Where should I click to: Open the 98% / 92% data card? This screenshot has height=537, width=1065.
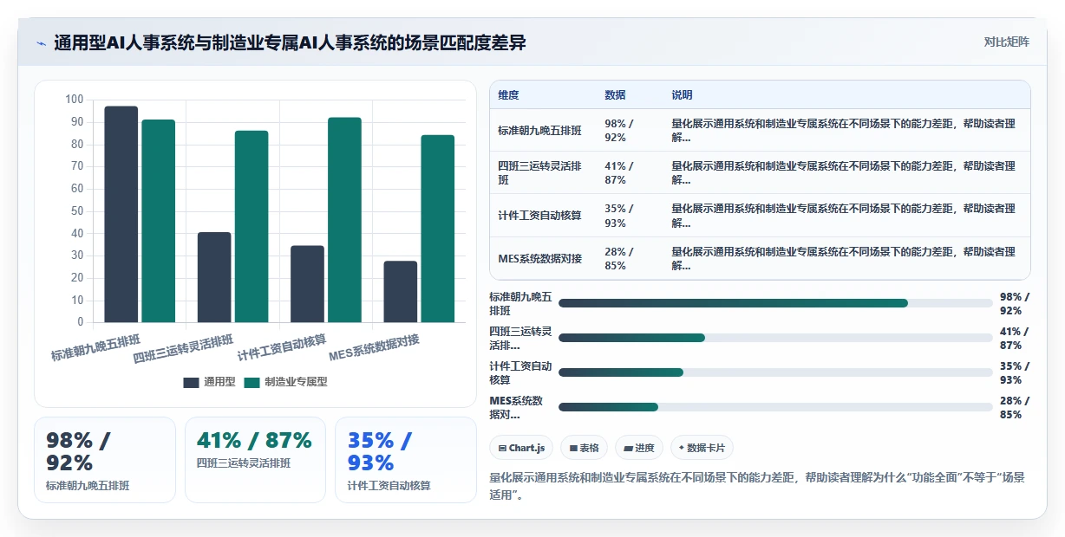[x=105, y=460]
